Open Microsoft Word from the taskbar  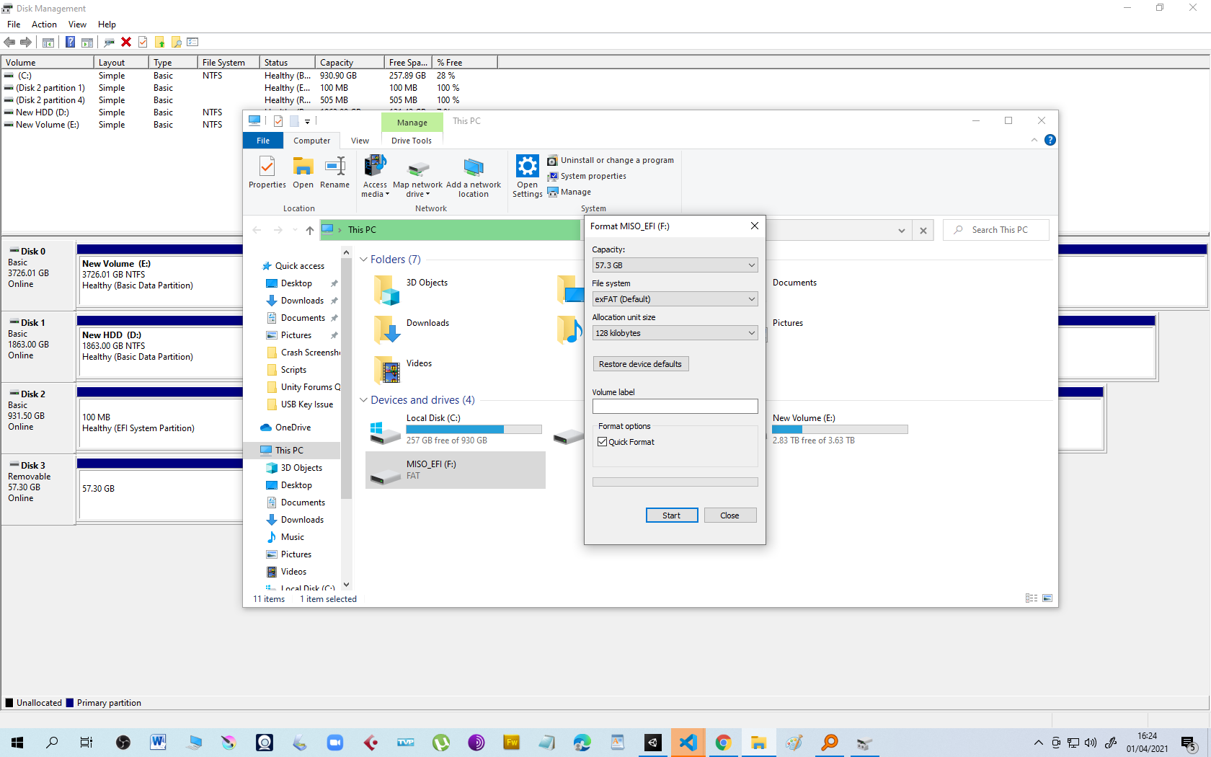coord(159,743)
